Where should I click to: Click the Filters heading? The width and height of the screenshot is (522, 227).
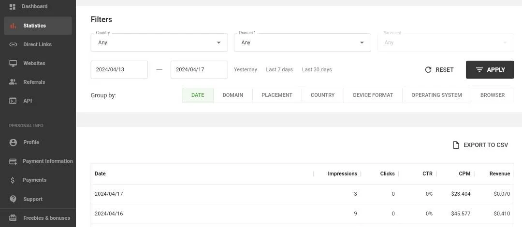pyautogui.click(x=101, y=20)
